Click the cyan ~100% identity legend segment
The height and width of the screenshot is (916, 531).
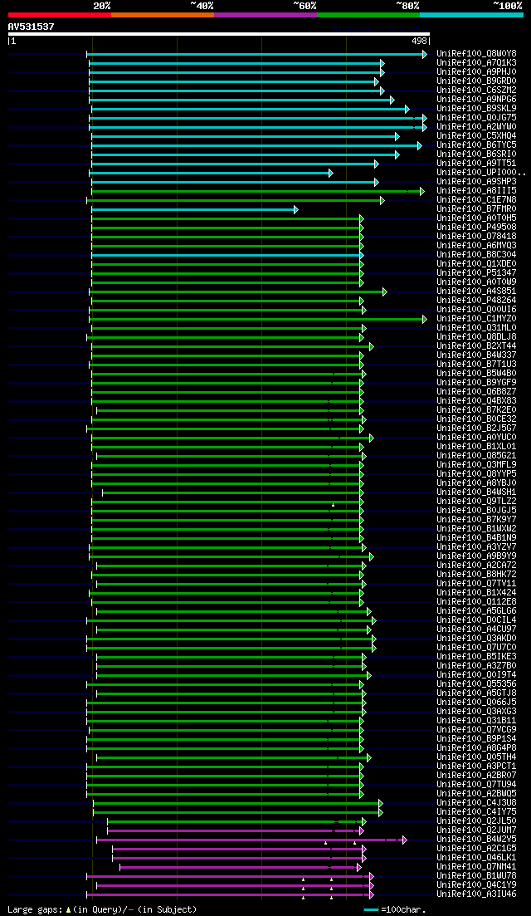471,15
